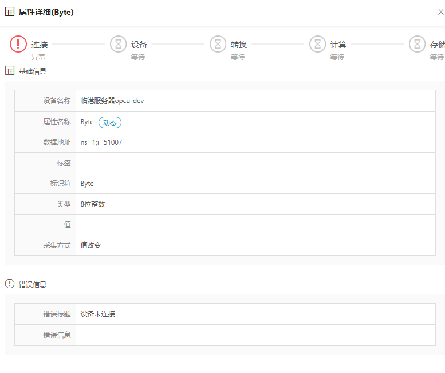445x373 pixels.
Task: Click the 等待 status under 设备
Action: pyautogui.click(x=138, y=57)
